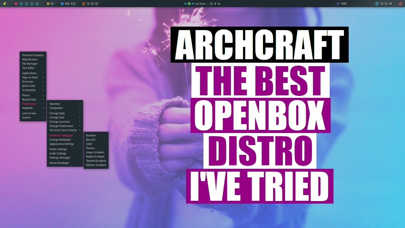Switch to the active pink workspace dot

(x=16, y=3)
